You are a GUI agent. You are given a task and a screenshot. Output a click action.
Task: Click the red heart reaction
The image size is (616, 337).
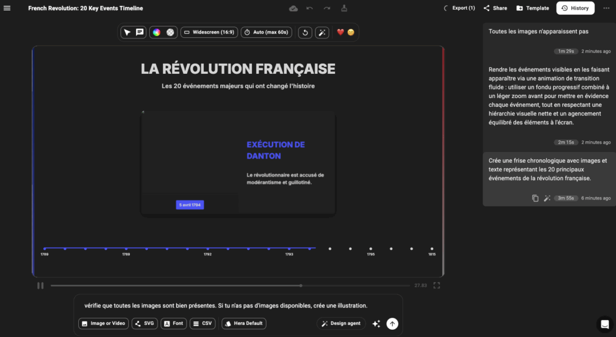(340, 32)
